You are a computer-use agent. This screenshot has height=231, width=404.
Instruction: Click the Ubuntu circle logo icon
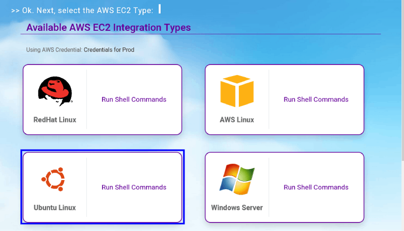pyautogui.click(x=54, y=179)
